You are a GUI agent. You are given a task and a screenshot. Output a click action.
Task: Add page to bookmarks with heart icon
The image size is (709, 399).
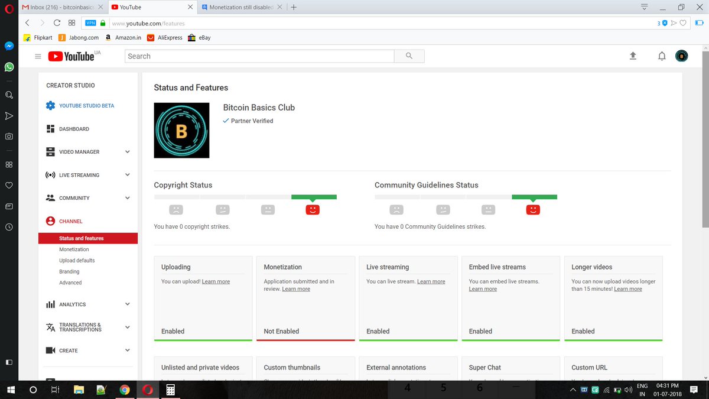coord(683,23)
